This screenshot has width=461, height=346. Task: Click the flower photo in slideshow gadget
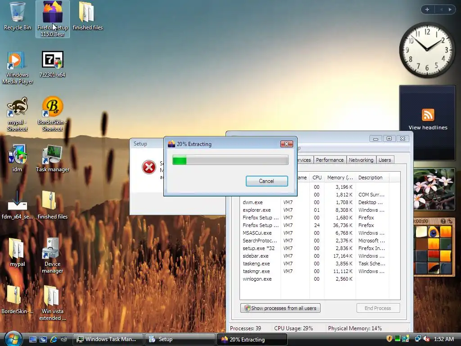click(x=434, y=189)
